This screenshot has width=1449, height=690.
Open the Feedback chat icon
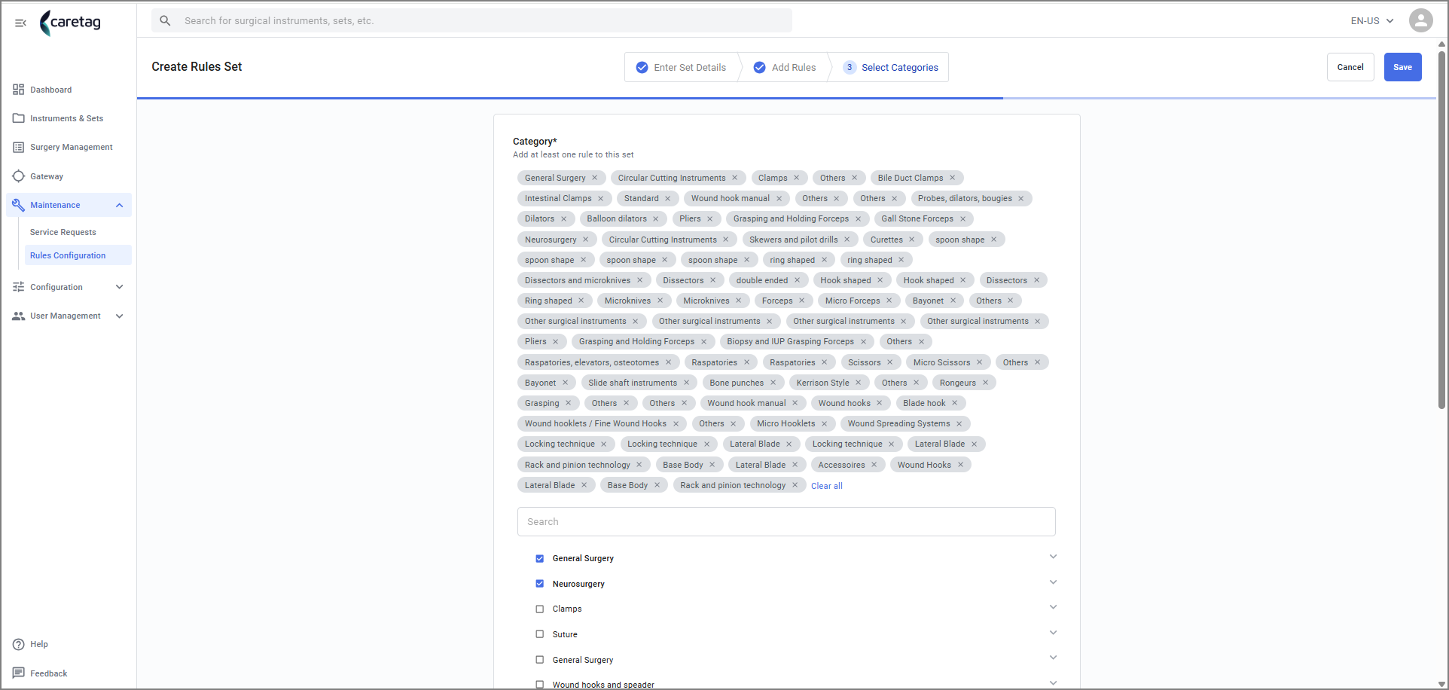(19, 673)
